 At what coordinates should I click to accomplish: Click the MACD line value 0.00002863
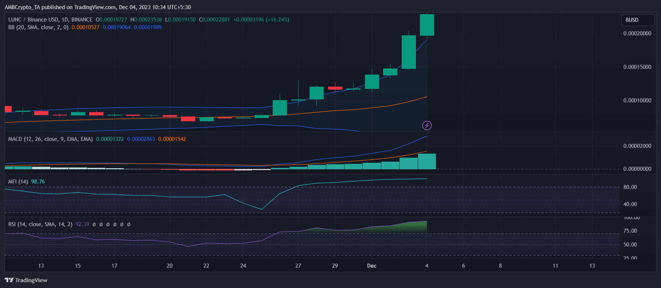pyautogui.click(x=141, y=139)
